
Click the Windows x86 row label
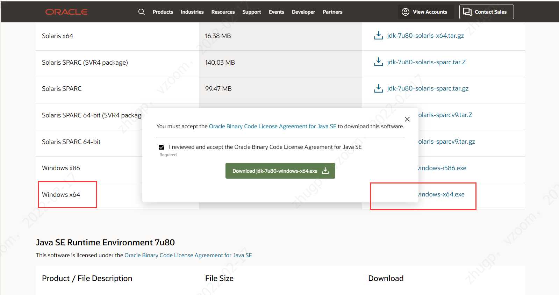pyautogui.click(x=61, y=168)
